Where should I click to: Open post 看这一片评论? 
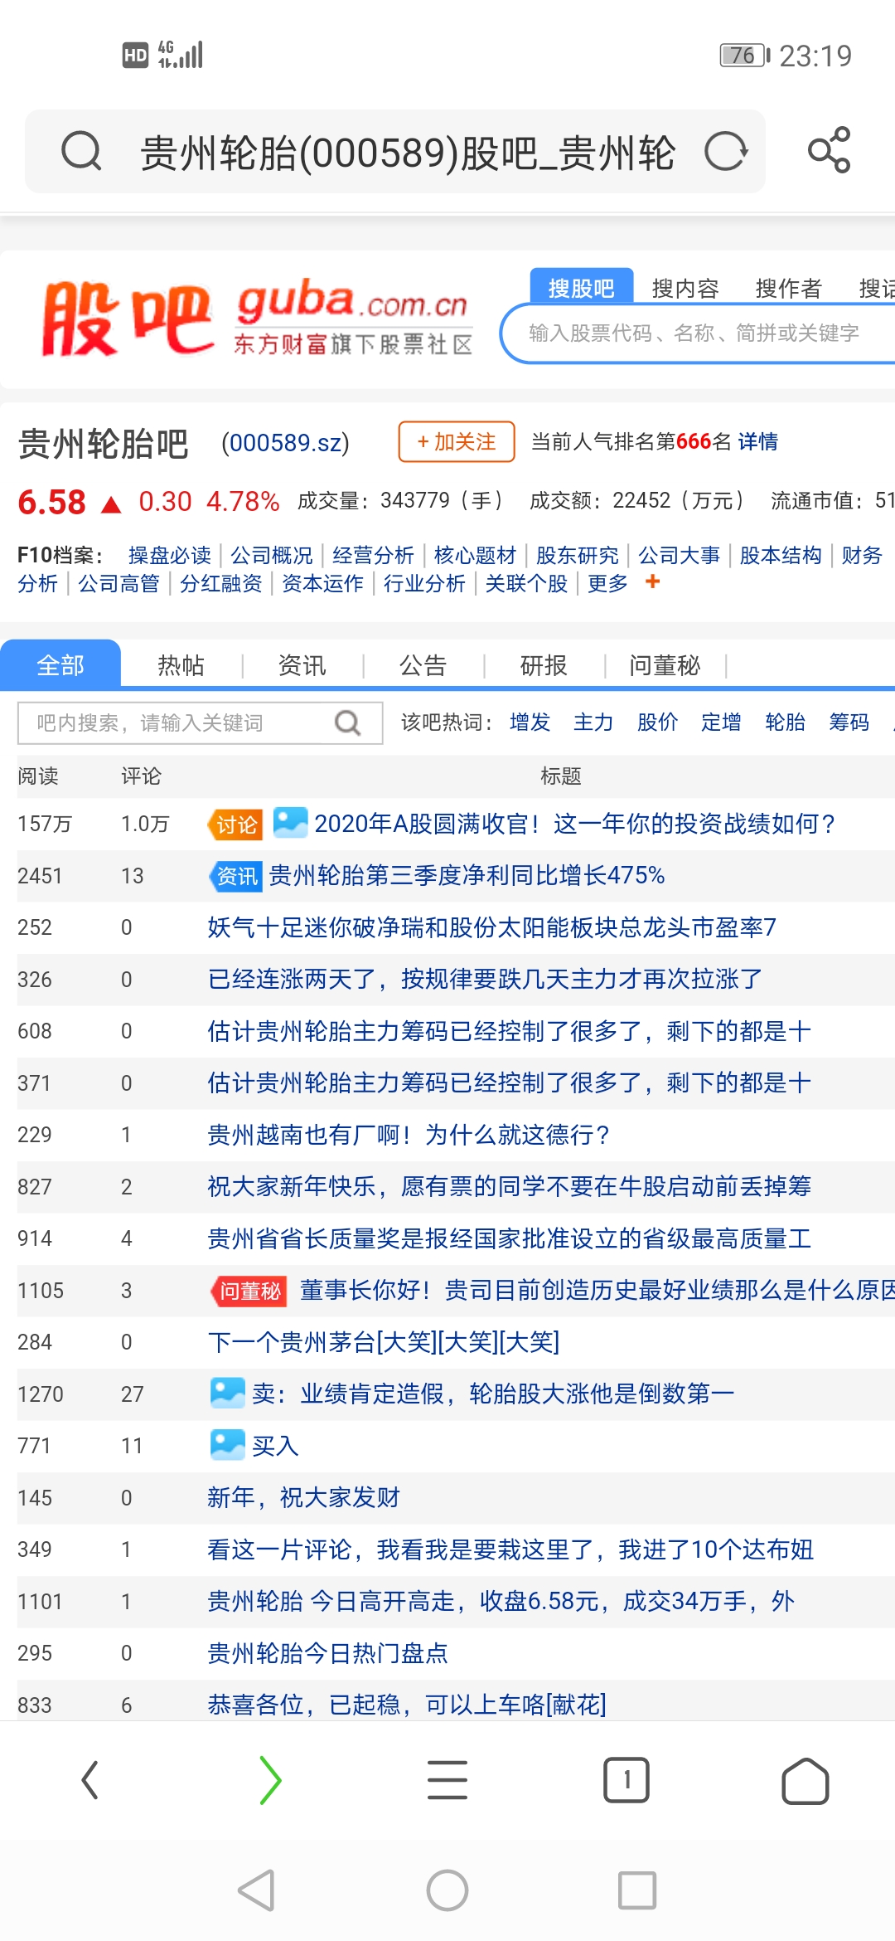510,1549
